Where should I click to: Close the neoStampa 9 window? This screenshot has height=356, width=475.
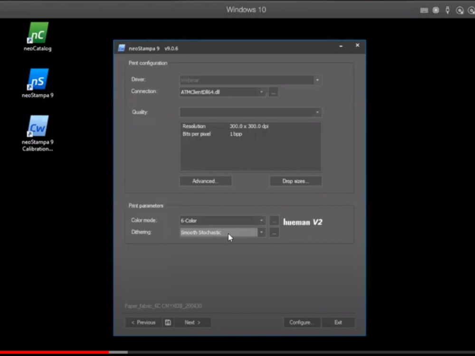(358, 45)
